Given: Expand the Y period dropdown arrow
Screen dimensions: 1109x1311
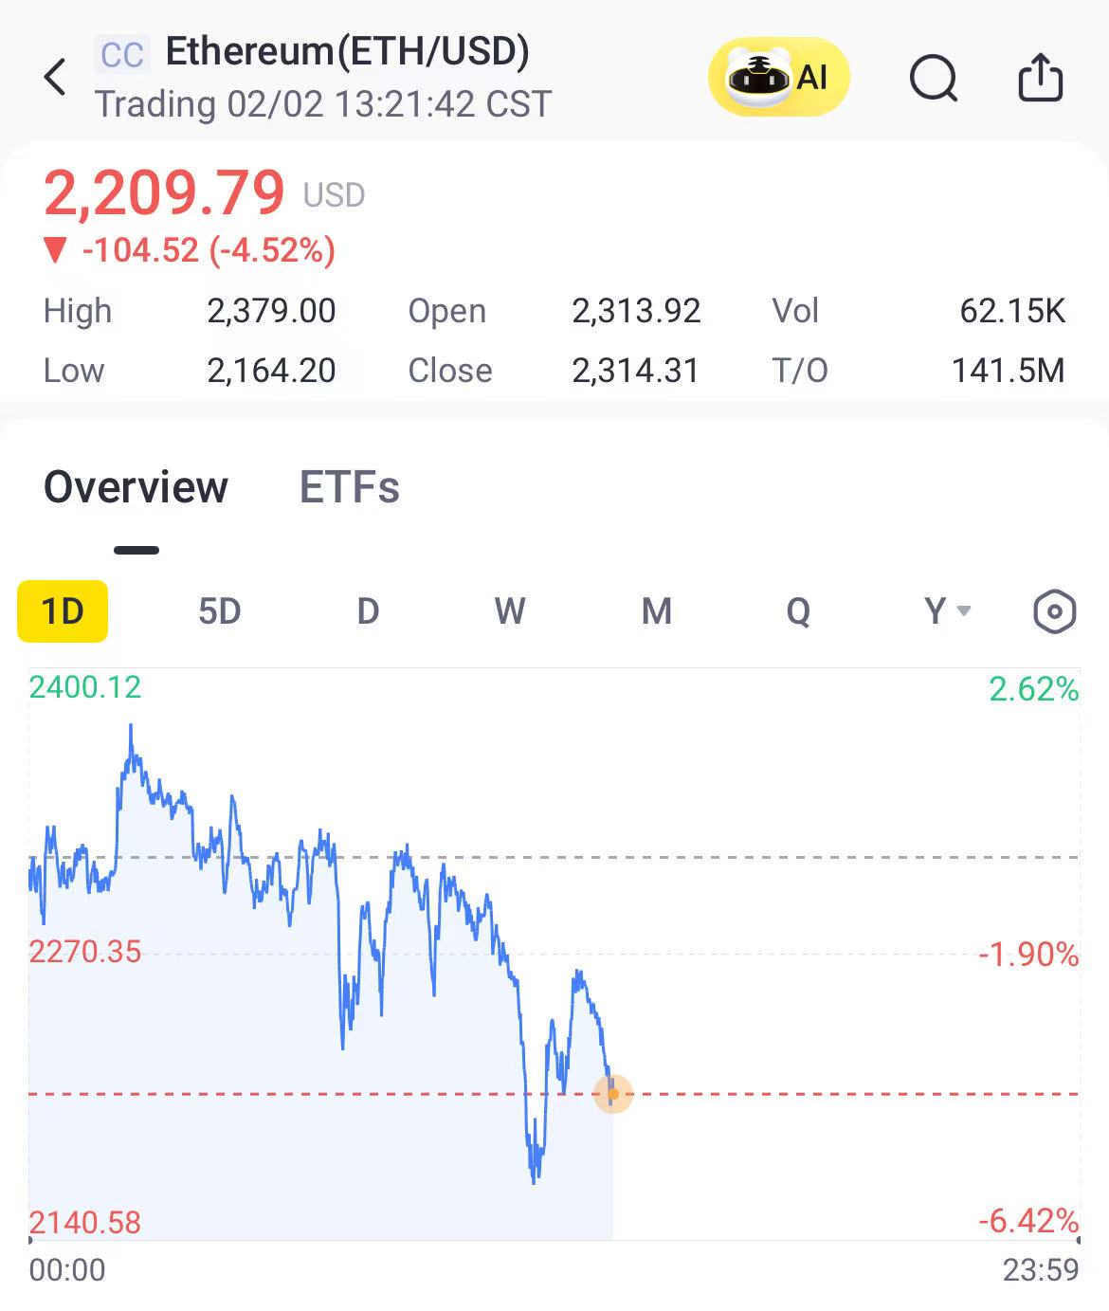Looking at the screenshot, I should coord(964,611).
